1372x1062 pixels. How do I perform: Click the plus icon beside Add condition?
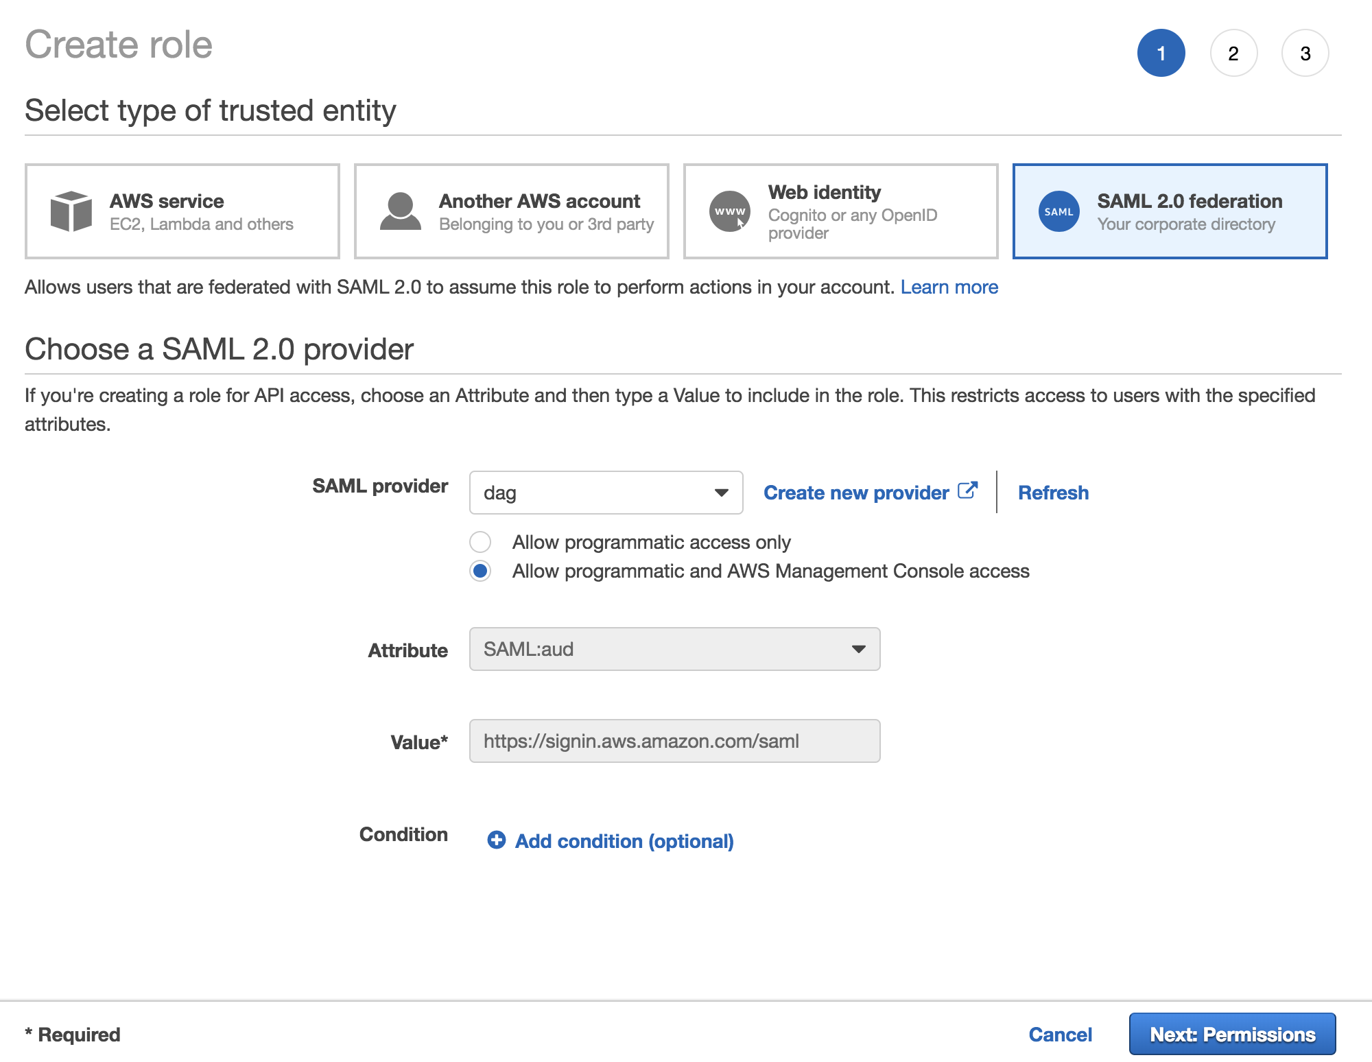(496, 840)
